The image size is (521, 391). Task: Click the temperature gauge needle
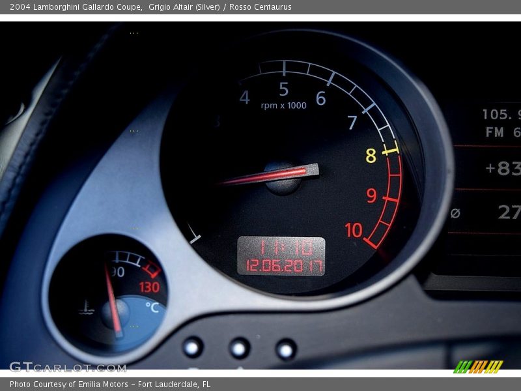(113, 299)
